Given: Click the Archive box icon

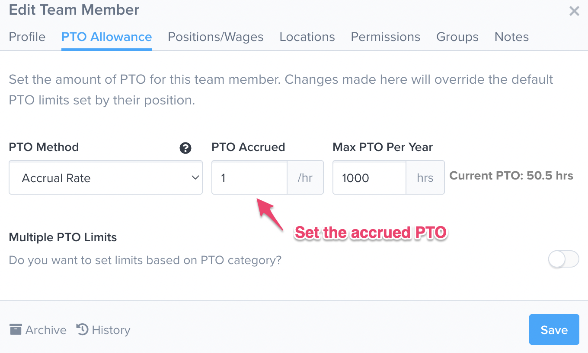Looking at the screenshot, I should coord(16,330).
